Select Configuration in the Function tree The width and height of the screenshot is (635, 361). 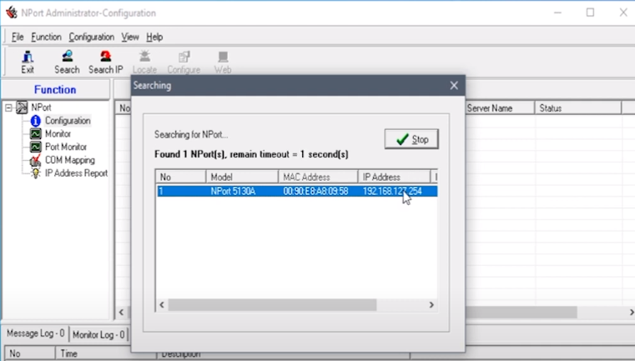[68, 121]
